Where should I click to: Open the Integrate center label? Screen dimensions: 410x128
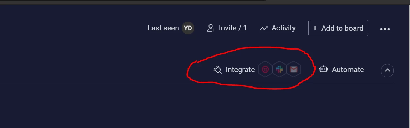(x=240, y=70)
